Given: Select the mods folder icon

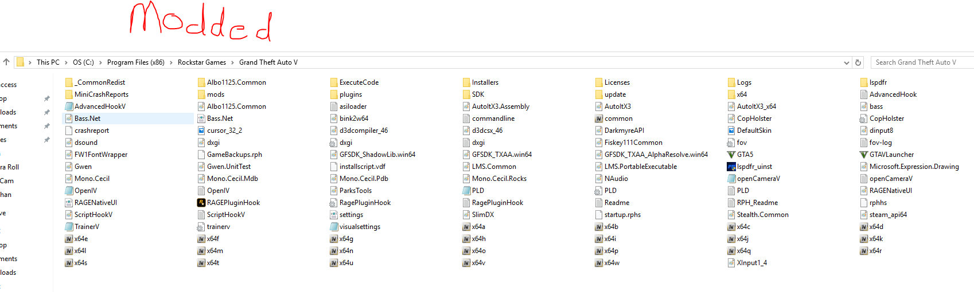Looking at the screenshot, I should click(201, 94).
